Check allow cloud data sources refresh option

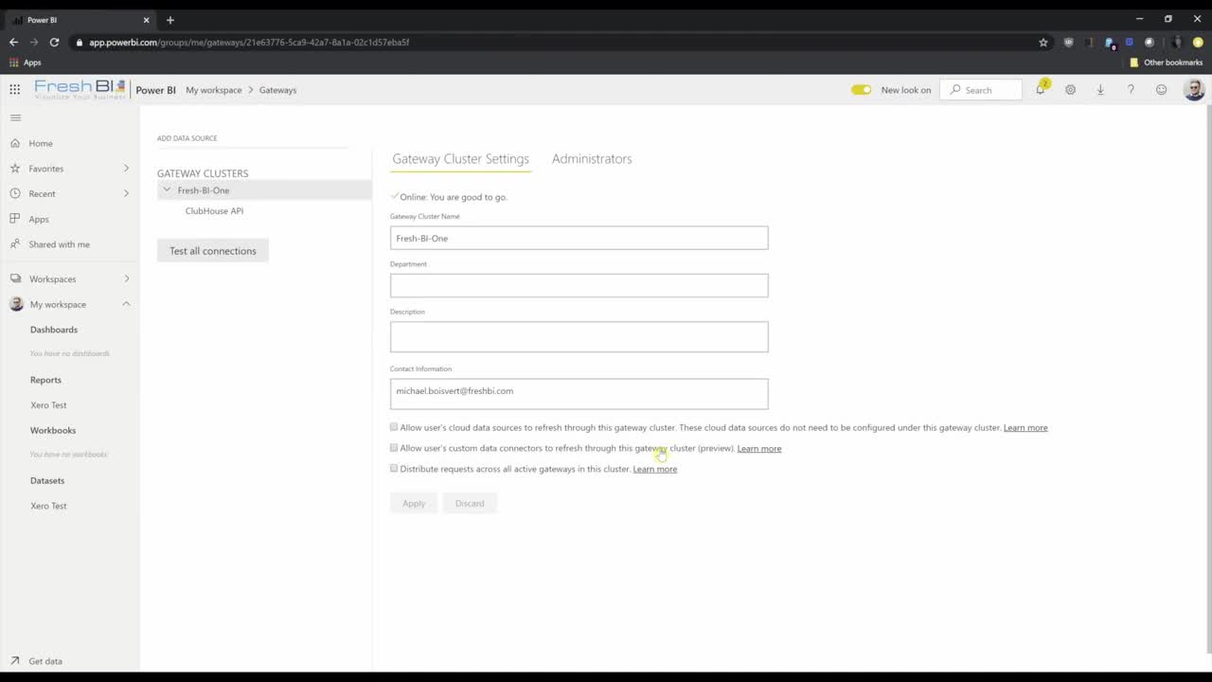click(x=394, y=427)
